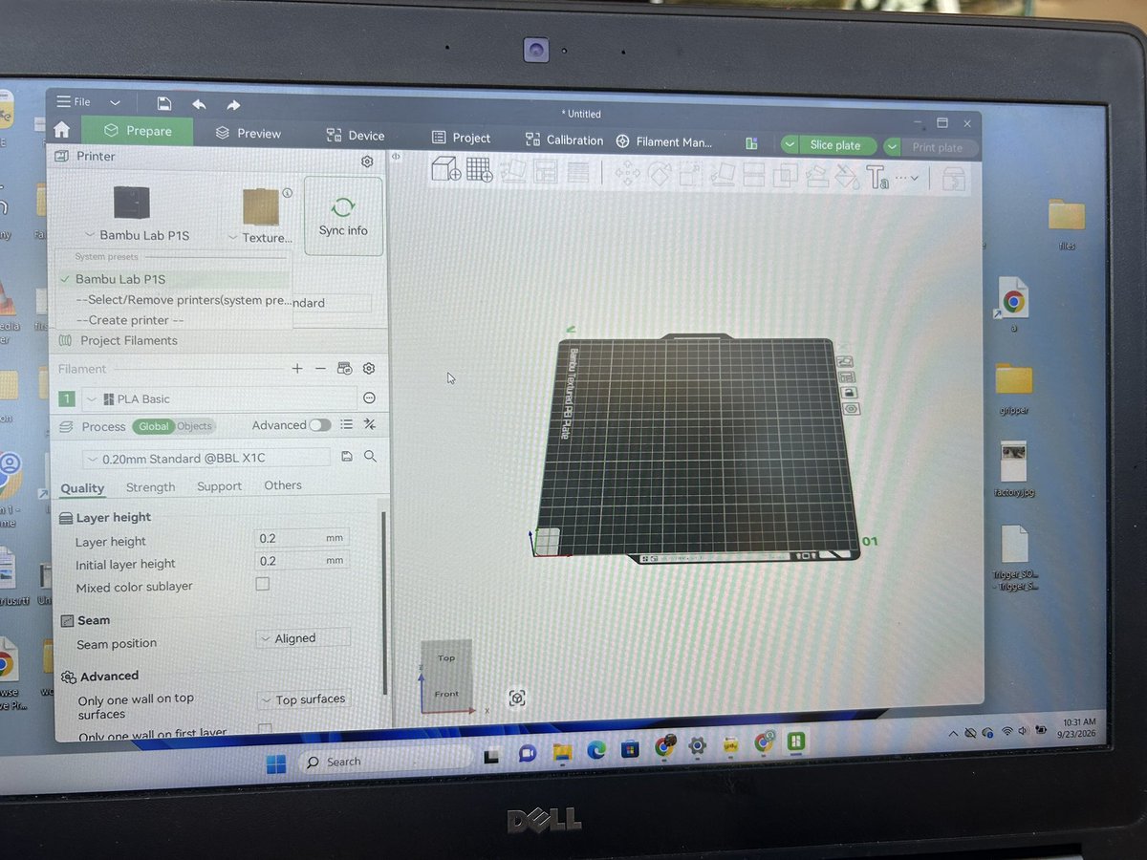Open the Slice plate options arrow
The width and height of the screenshot is (1147, 860).
[790, 145]
